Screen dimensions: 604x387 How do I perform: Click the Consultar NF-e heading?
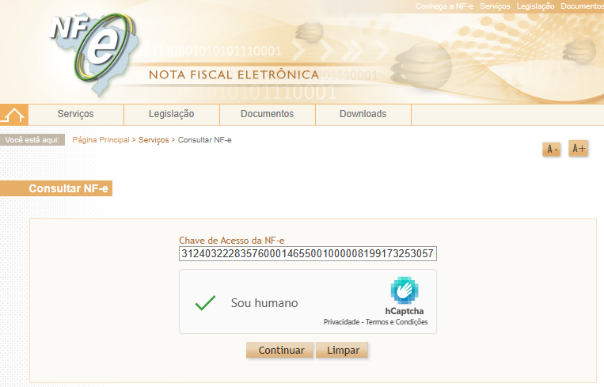(x=69, y=188)
